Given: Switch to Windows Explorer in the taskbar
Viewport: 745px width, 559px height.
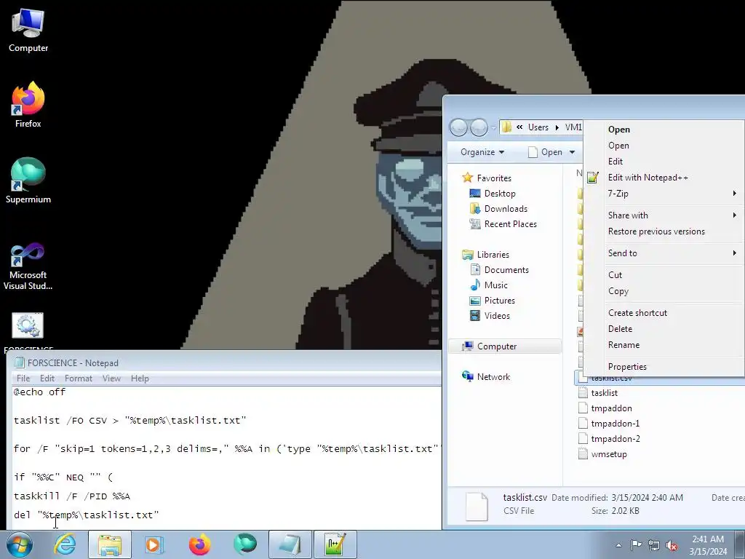Looking at the screenshot, I should point(110,544).
